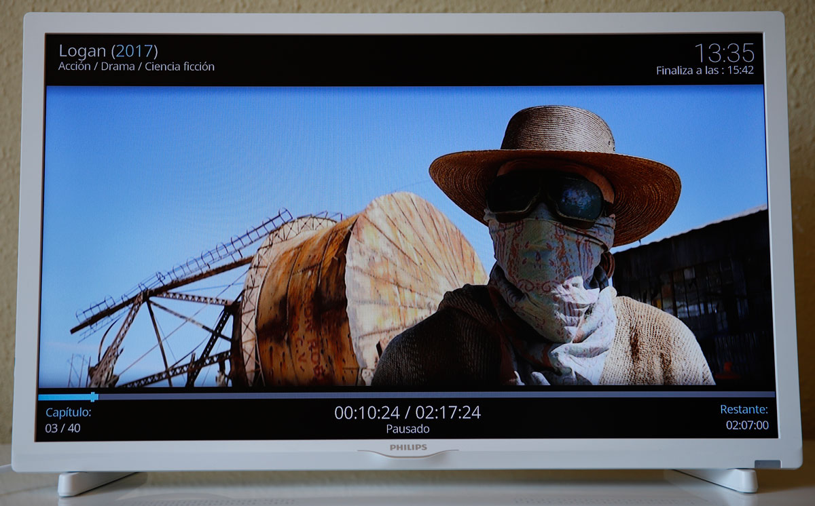Screen dimensions: 815x506
Task: Click the genre line "Acción / Drama / Ciencia ficción"
Action: 137,66
